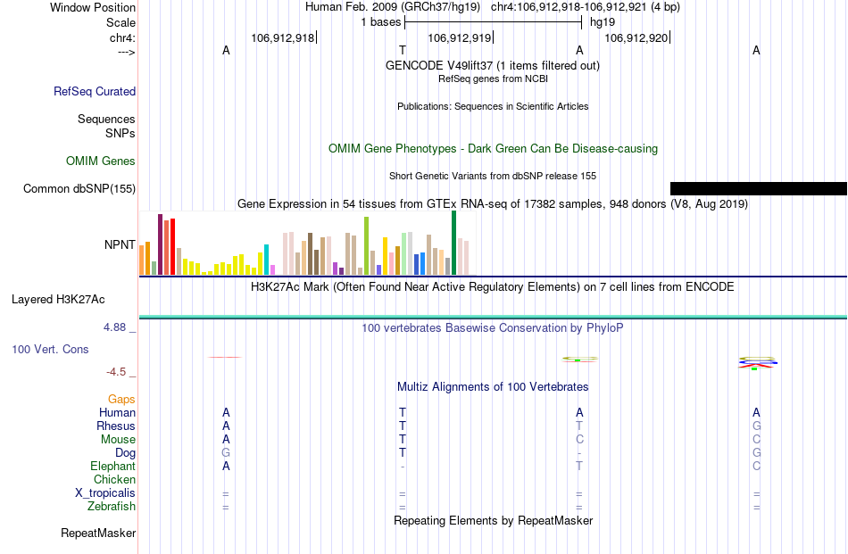Select the Zebrafish species row label

112,507
